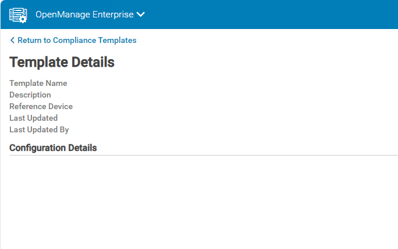Select the Template Name label
Image resolution: width=398 pixels, height=249 pixels.
coord(38,84)
